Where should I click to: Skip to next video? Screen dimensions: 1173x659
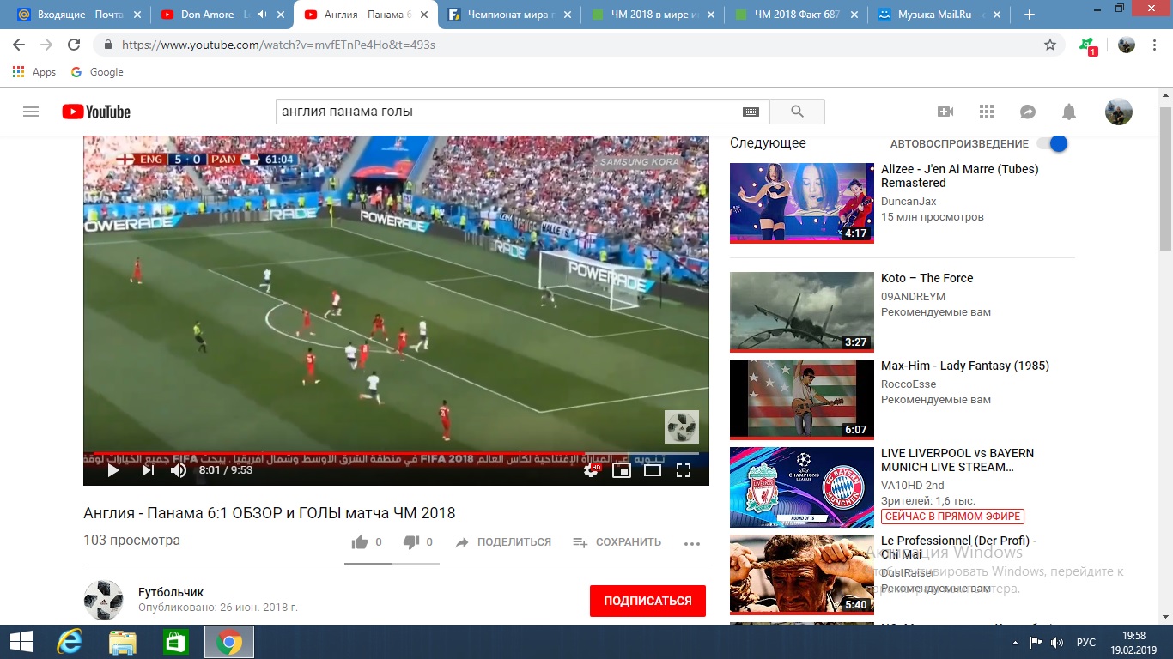149,470
